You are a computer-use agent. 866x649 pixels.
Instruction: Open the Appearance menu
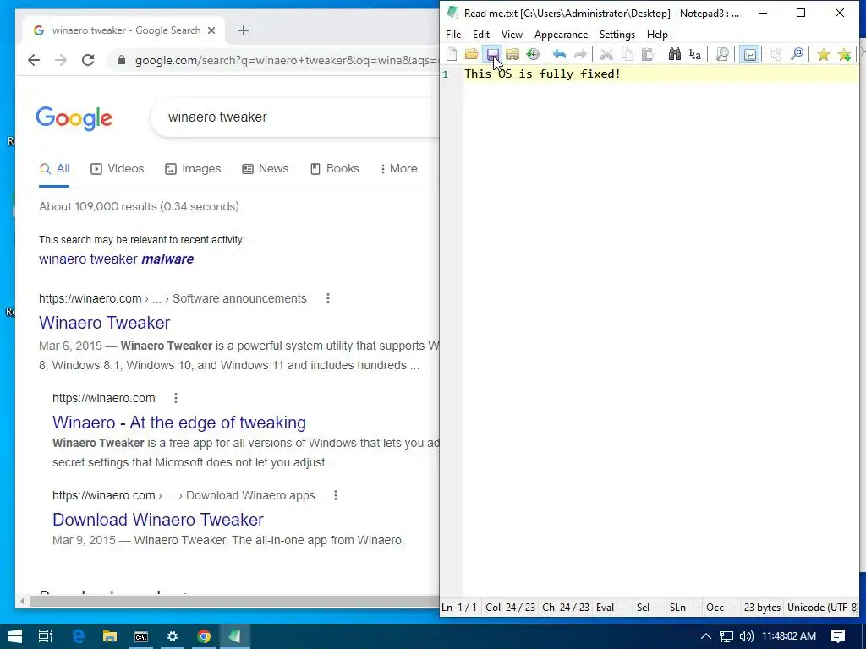point(562,34)
